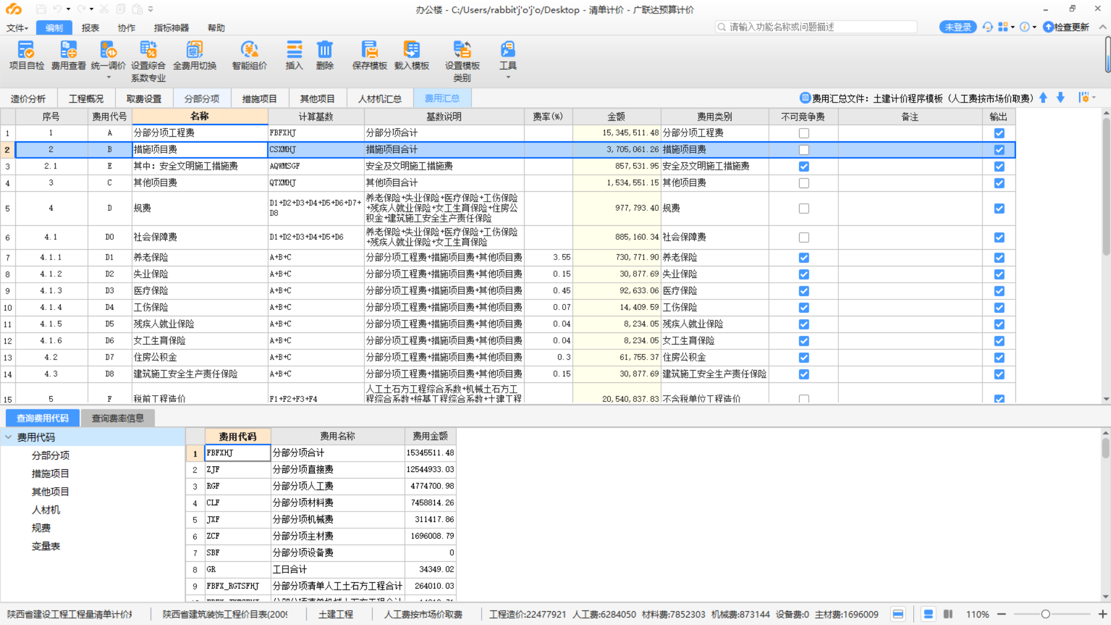Toggle 不可竞争费 checkbox for 住房公积金 row
1111x625 pixels.
804,358
